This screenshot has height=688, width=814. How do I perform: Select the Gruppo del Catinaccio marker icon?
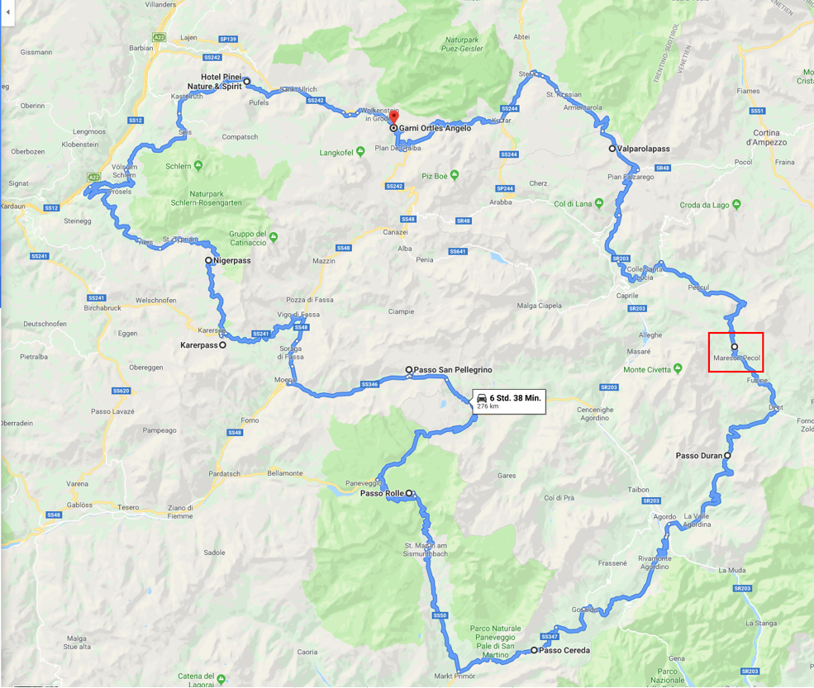point(274,237)
